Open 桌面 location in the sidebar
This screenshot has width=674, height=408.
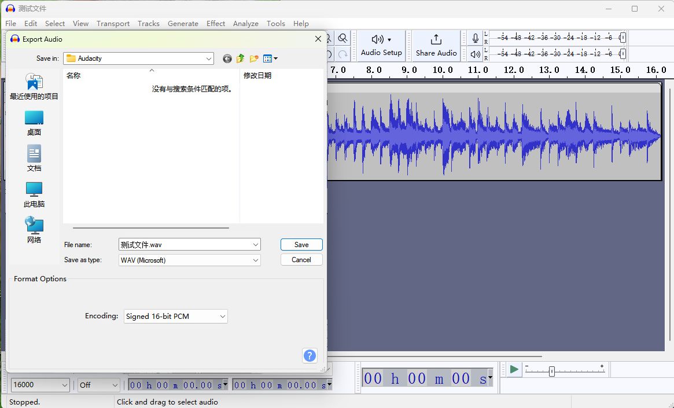(34, 123)
